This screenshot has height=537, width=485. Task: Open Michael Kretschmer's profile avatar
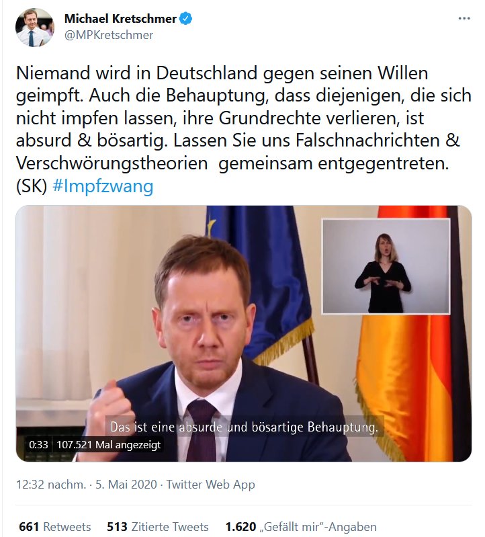pyautogui.click(x=34, y=28)
